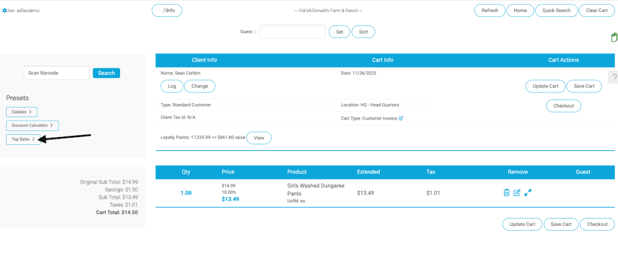
Task: Open Quick Search in the top bar
Action: tap(556, 10)
